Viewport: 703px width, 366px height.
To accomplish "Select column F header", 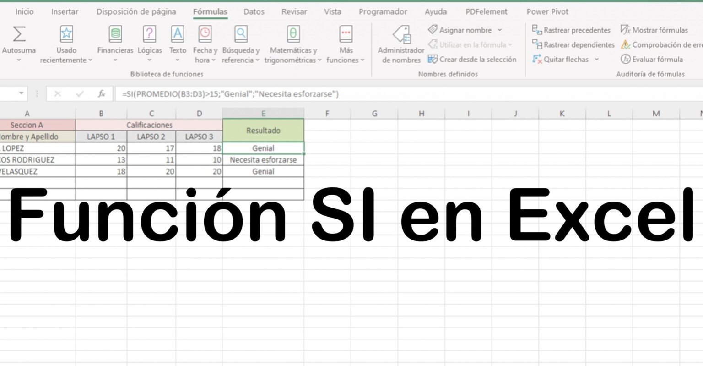I will point(327,114).
